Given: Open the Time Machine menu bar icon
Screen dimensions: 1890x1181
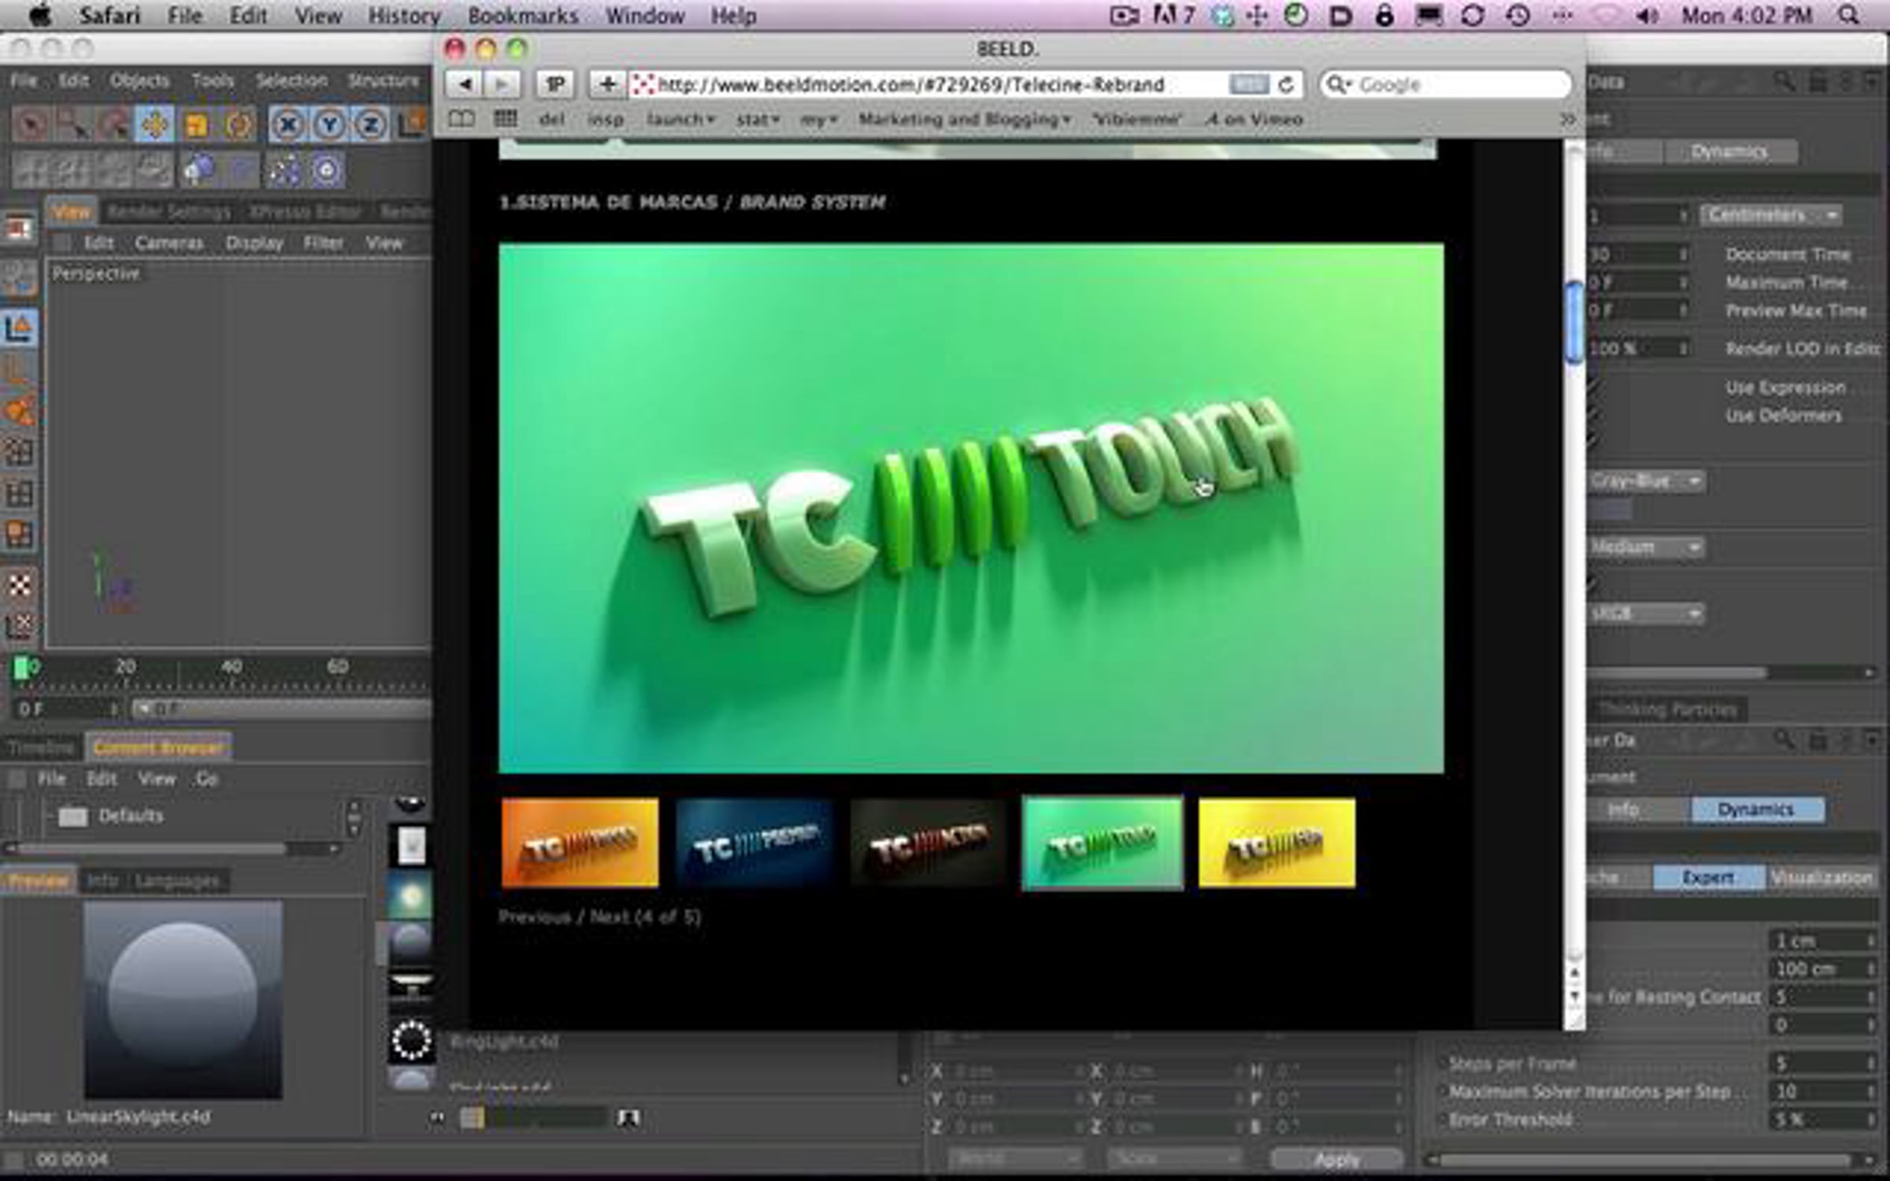Looking at the screenshot, I should pyautogui.click(x=1518, y=15).
